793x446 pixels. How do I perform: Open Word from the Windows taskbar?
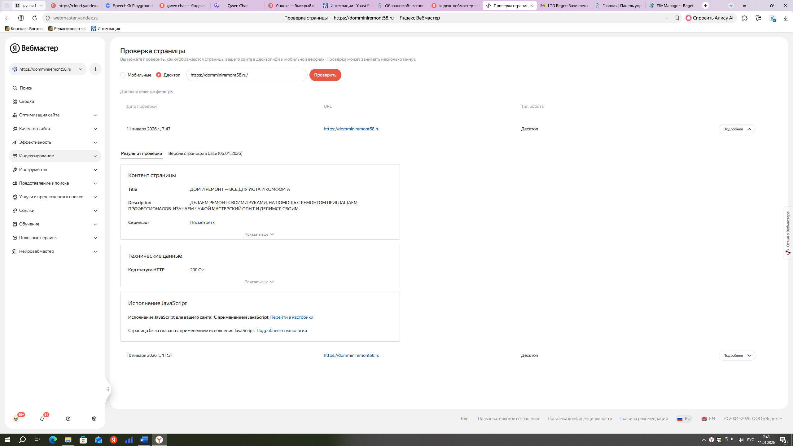coord(144,440)
